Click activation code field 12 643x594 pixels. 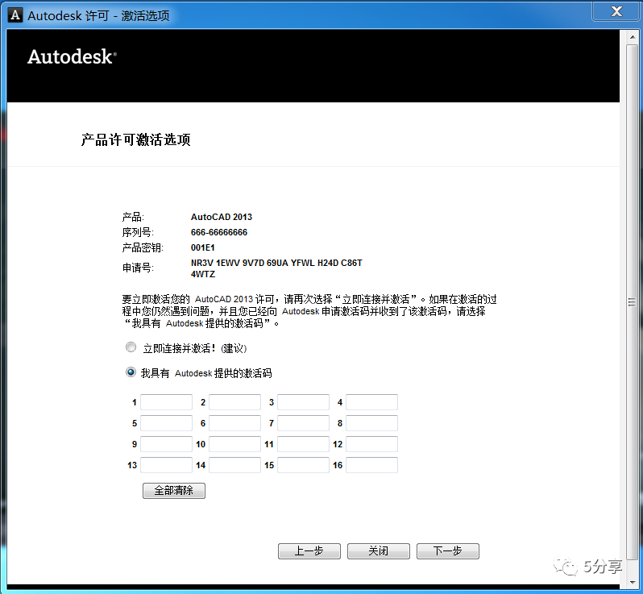pyautogui.click(x=372, y=444)
